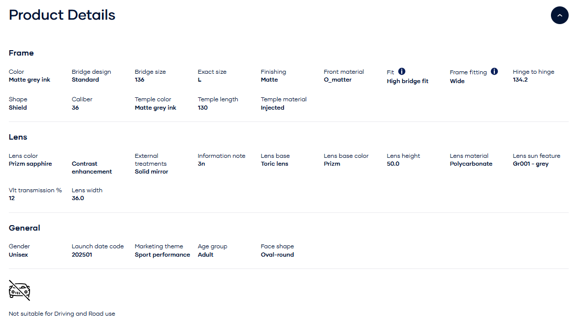Click the 'Toric lens' lens base value
This screenshot has height=324, width=579.
click(275, 164)
